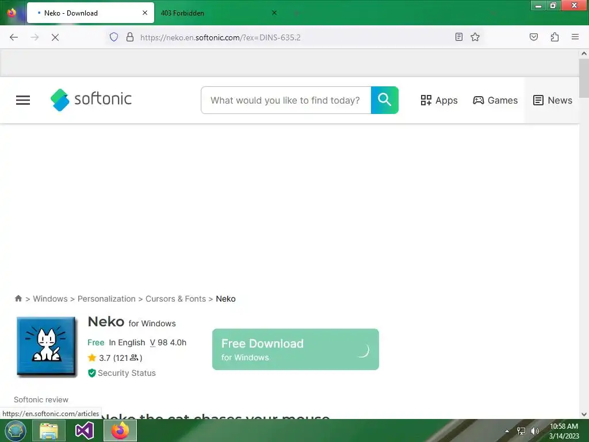Click the Free Download for Windows button
This screenshot has width=589, height=442.
click(x=295, y=349)
